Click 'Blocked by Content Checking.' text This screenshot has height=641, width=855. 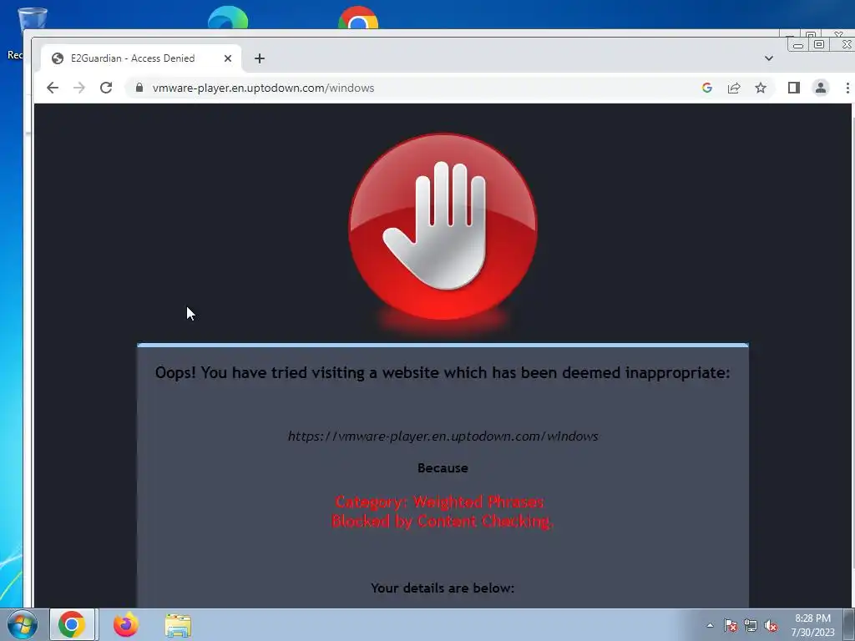tap(443, 521)
